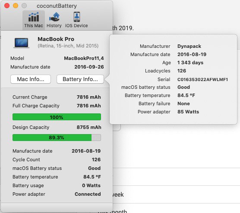Click the MacBook Pro heading text

56,39
